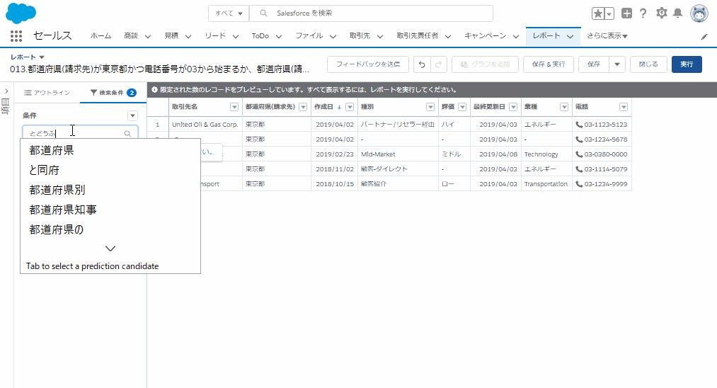Open the 取引先 tab
The height and width of the screenshot is (388, 717).
(x=360, y=35)
